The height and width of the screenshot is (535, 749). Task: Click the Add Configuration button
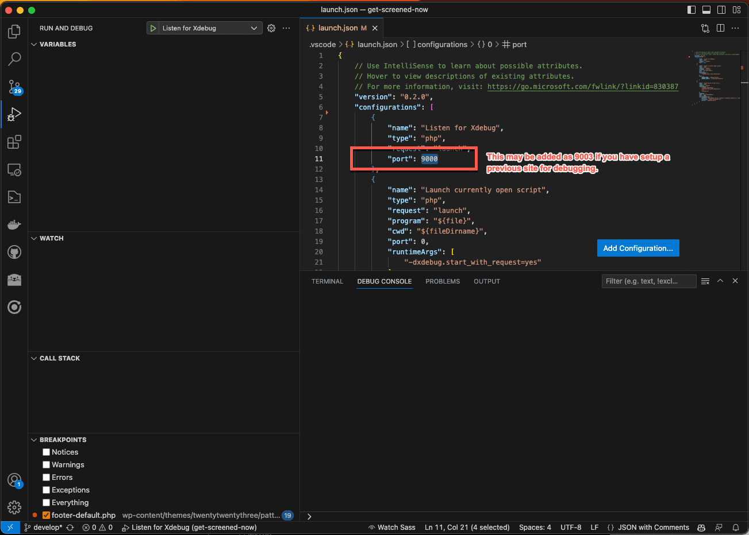[x=638, y=248]
